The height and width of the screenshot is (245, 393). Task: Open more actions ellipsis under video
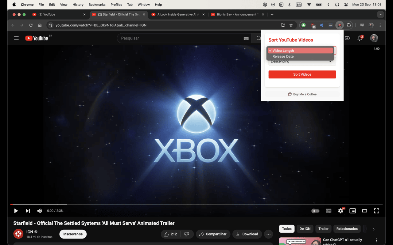click(x=268, y=234)
